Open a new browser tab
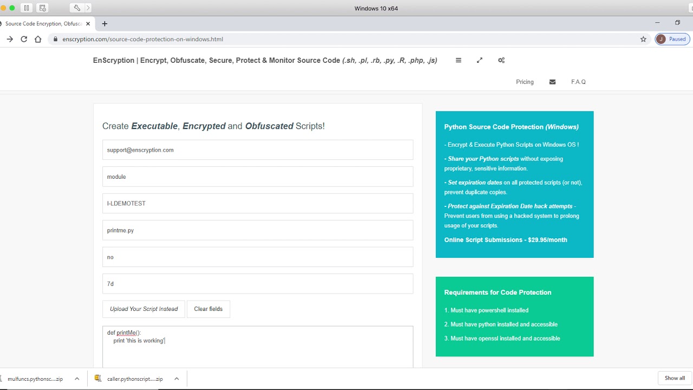 104,24
